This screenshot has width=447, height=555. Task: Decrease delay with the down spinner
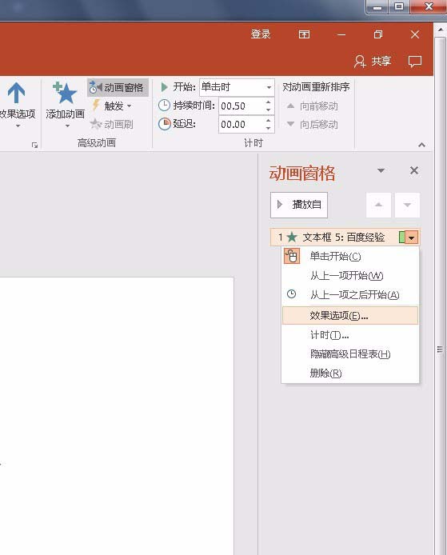(268, 129)
